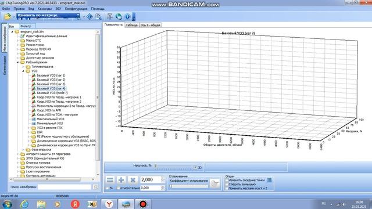The height and width of the screenshot is (209, 372).
Task: Click the Bandicam record icon in taskbar
Action: (x=143, y=204)
